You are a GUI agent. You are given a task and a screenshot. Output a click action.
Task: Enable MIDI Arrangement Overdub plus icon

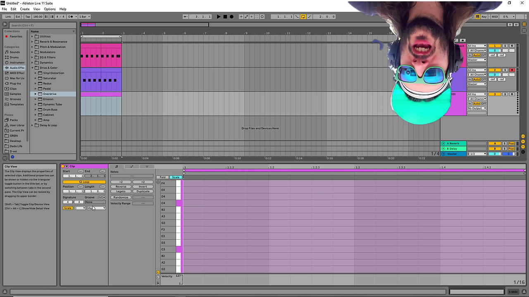(241, 16)
